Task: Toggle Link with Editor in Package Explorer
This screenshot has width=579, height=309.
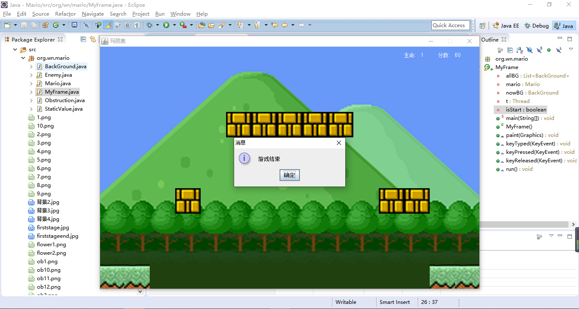Action: tap(93, 39)
